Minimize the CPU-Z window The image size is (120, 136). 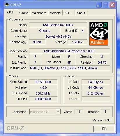99,5
